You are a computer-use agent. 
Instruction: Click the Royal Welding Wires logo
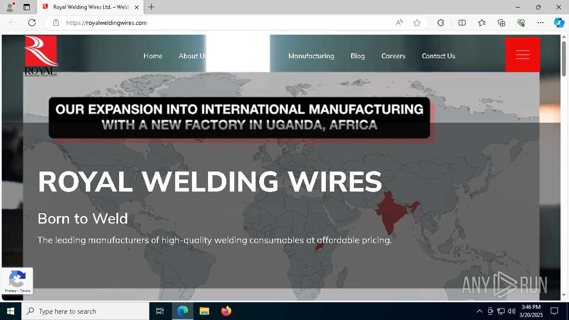(41, 56)
